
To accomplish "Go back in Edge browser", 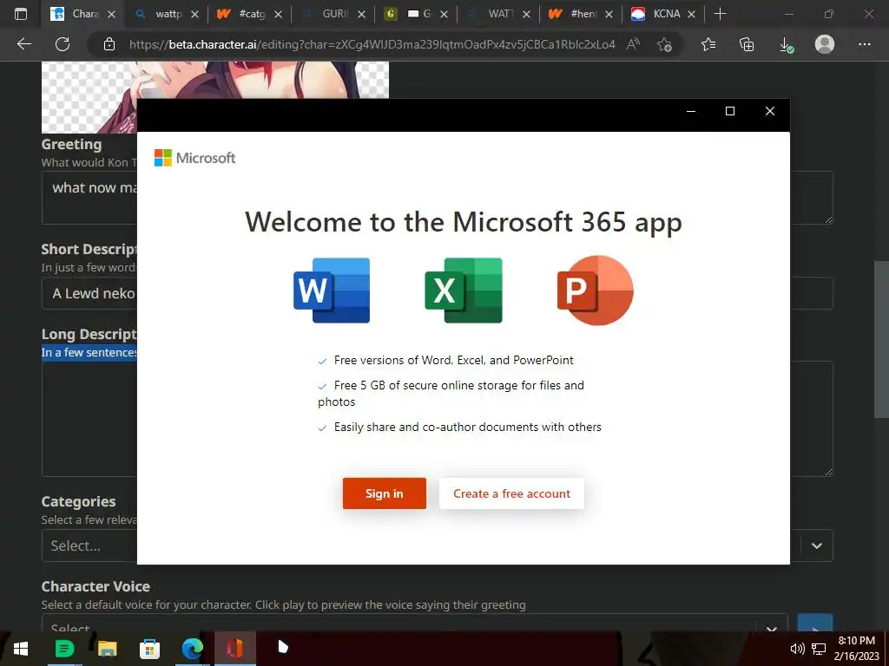I will [x=23, y=44].
